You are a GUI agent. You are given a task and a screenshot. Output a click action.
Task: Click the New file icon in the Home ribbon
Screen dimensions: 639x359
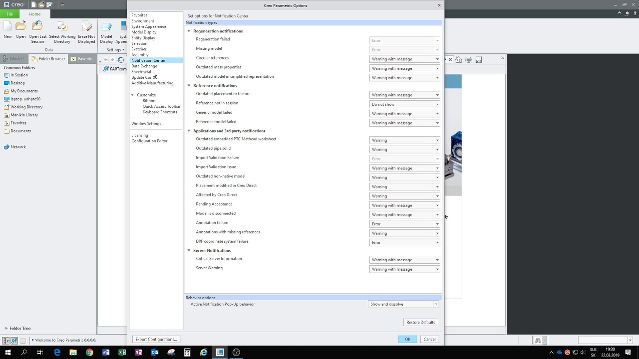pos(7,26)
